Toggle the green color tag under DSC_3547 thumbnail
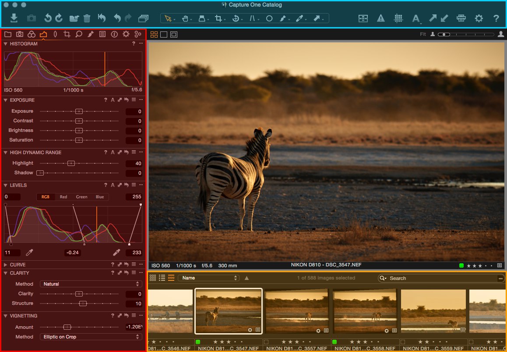This screenshot has width=507, height=352. coord(198,342)
